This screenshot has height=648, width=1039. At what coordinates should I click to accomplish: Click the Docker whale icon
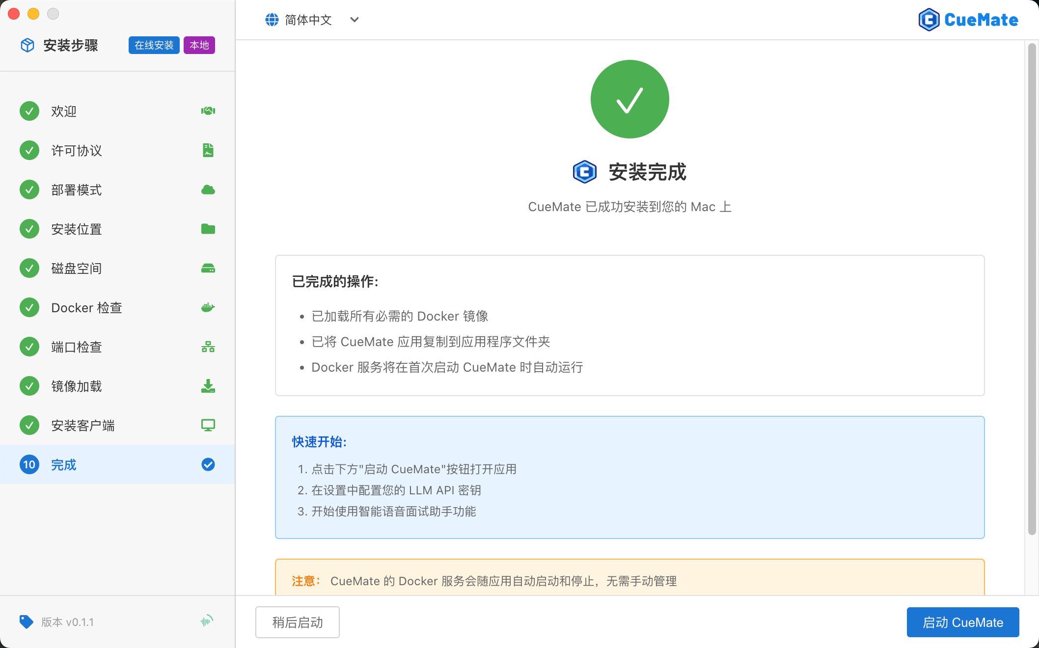tap(208, 307)
